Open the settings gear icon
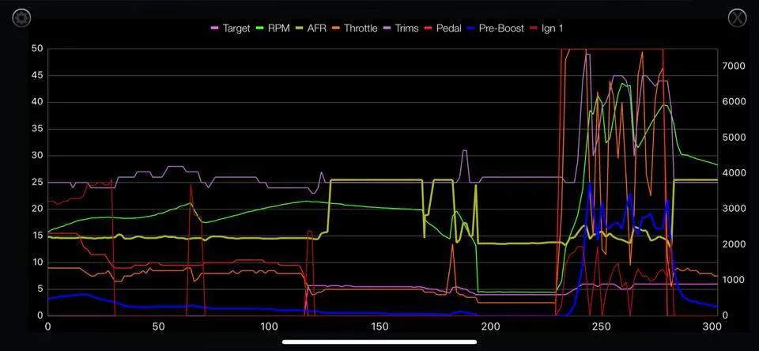 [x=22, y=18]
